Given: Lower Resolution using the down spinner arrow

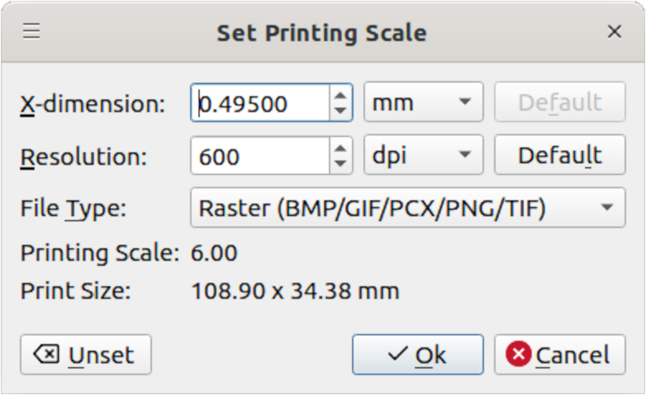Looking at the screenshot, I should [x=340, y=164].
